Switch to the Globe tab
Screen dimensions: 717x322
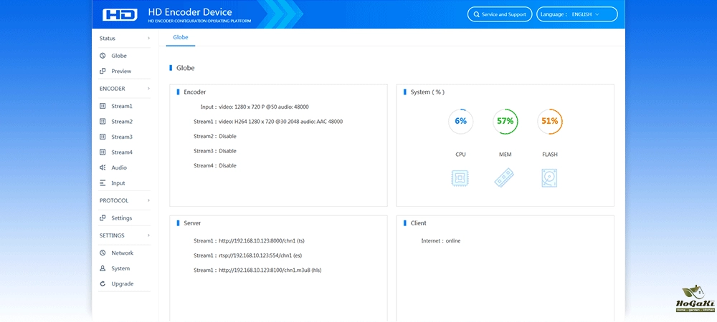coord(180,36)
